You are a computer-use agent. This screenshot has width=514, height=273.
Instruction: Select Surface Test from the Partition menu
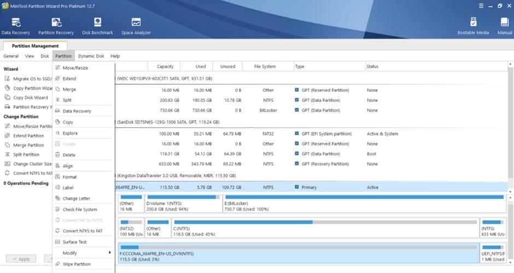coord(74,242)
